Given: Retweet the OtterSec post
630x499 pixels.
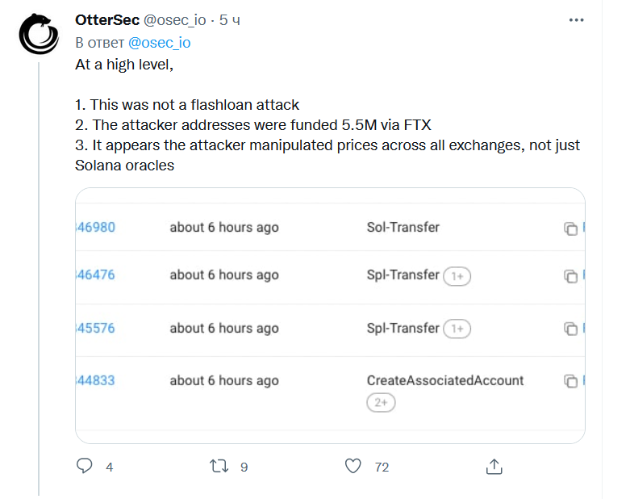Looking at the screenshot, I should tap(219, 466).
